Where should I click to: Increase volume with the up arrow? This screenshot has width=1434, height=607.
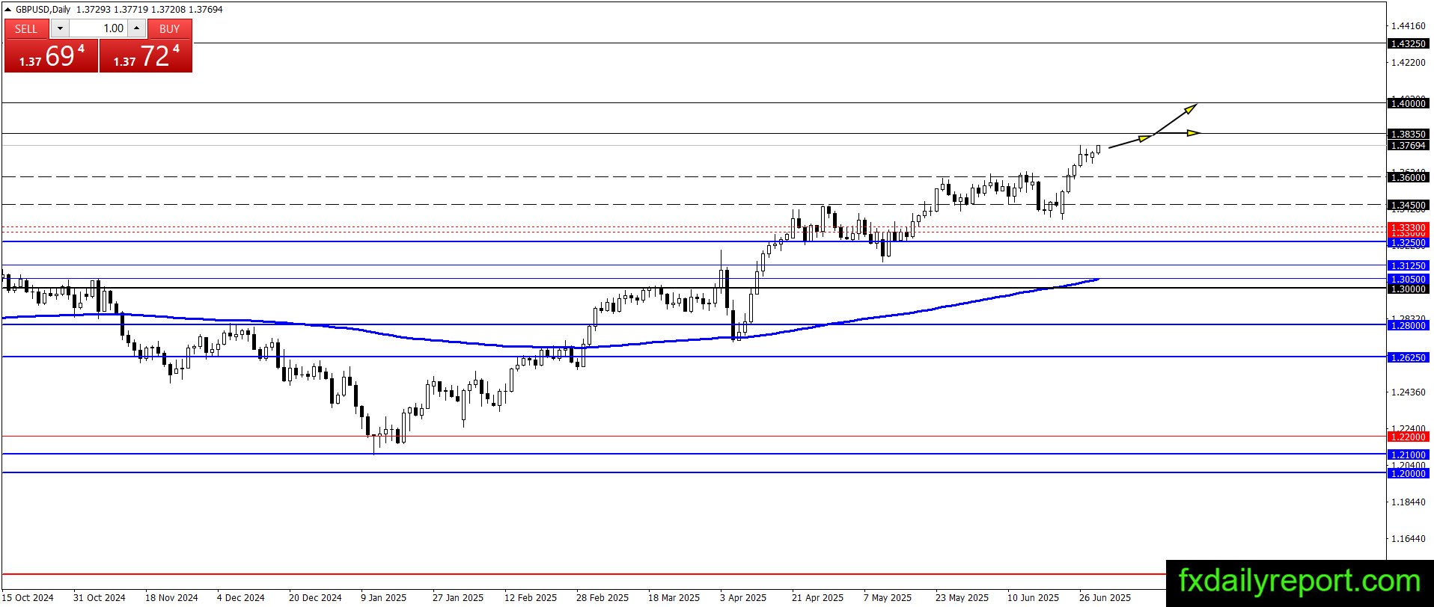136,28
